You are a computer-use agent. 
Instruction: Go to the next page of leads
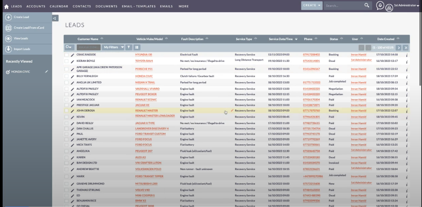point(399,47)
